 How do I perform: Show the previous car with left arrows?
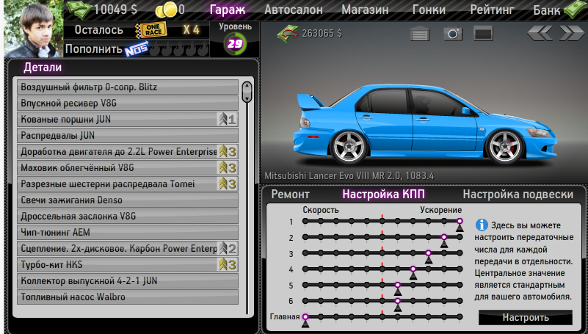pyautogui.click(x=540, y=33)
